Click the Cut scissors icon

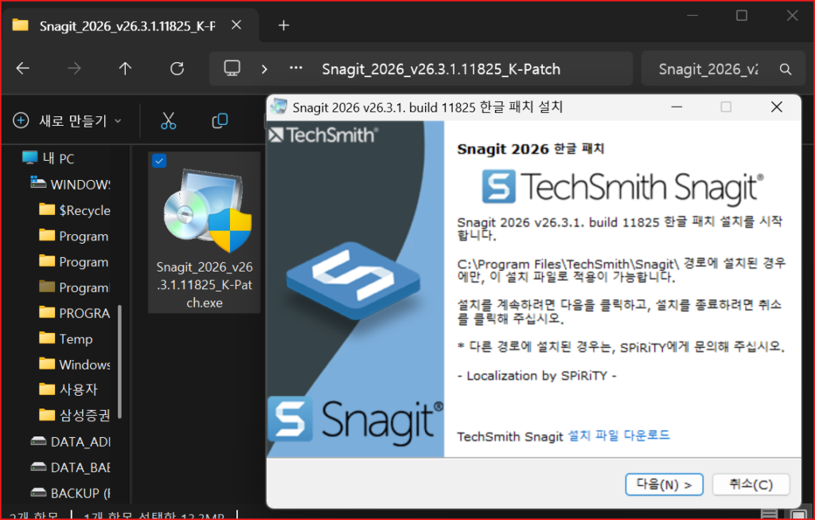tap(169, 120)
